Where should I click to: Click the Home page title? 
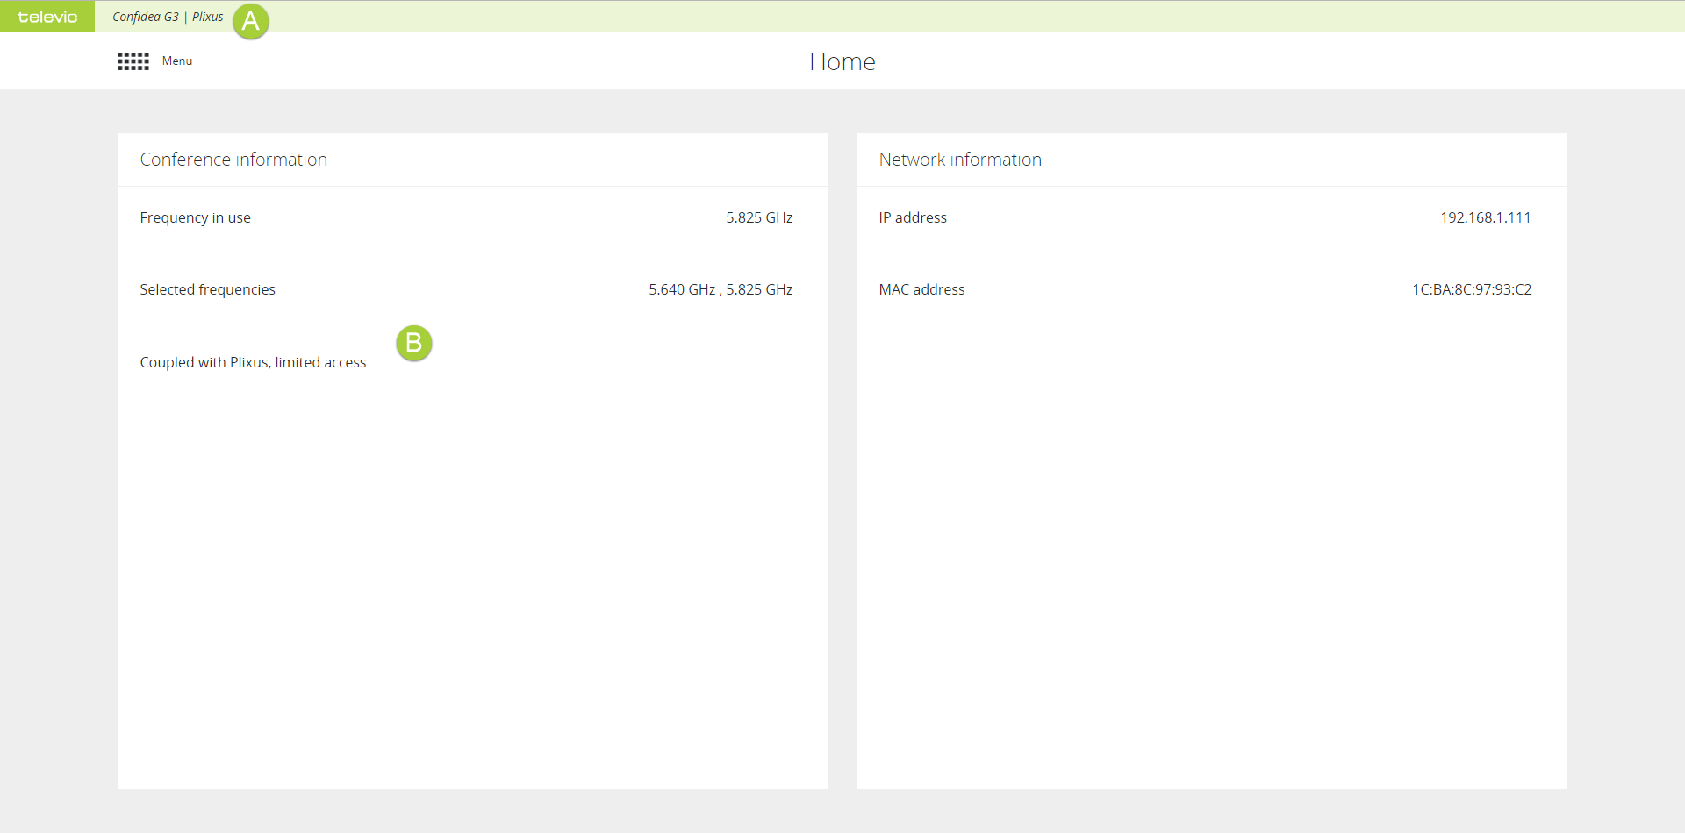[842, 61]
